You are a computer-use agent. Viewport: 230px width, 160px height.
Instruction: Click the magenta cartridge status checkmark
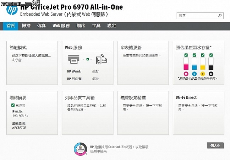coord(186,55)
